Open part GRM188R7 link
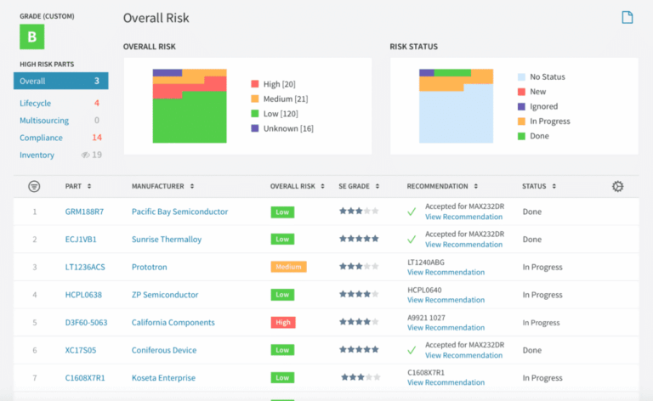This screenshot has width=653, height=401. [x=84, y=212]
